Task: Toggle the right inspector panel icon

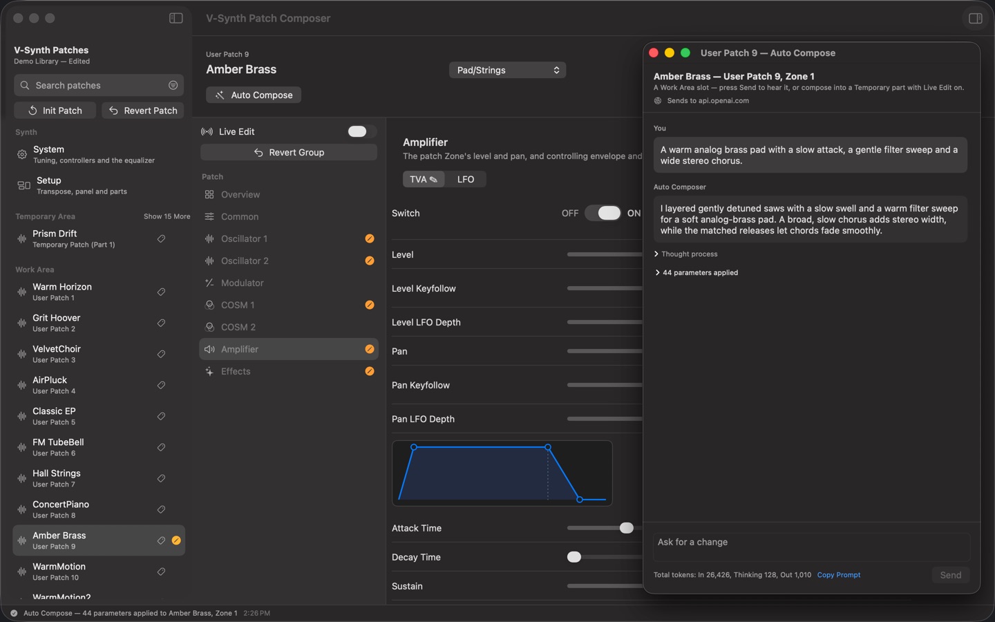Action: click(976, 18)
